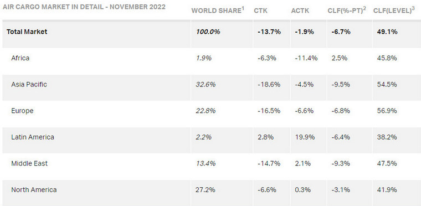Click the CTK column header
The height and width of the screenshot is (206, 421).
(260, 11)
